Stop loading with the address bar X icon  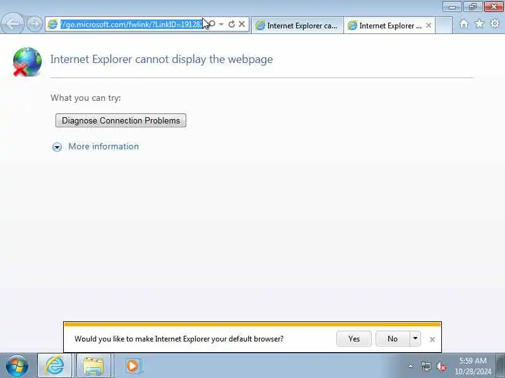click(x=242, y=24)
